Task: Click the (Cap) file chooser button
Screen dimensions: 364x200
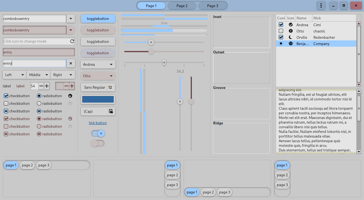Action: 98,111
